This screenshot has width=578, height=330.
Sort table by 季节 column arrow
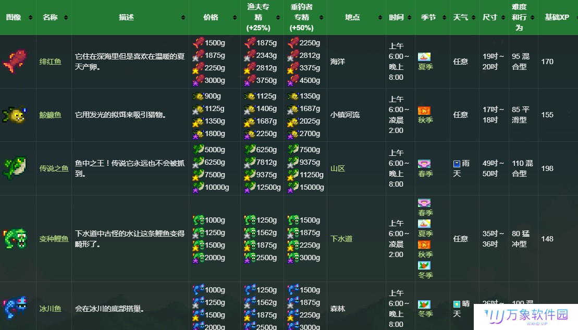(x=444, y=17)
